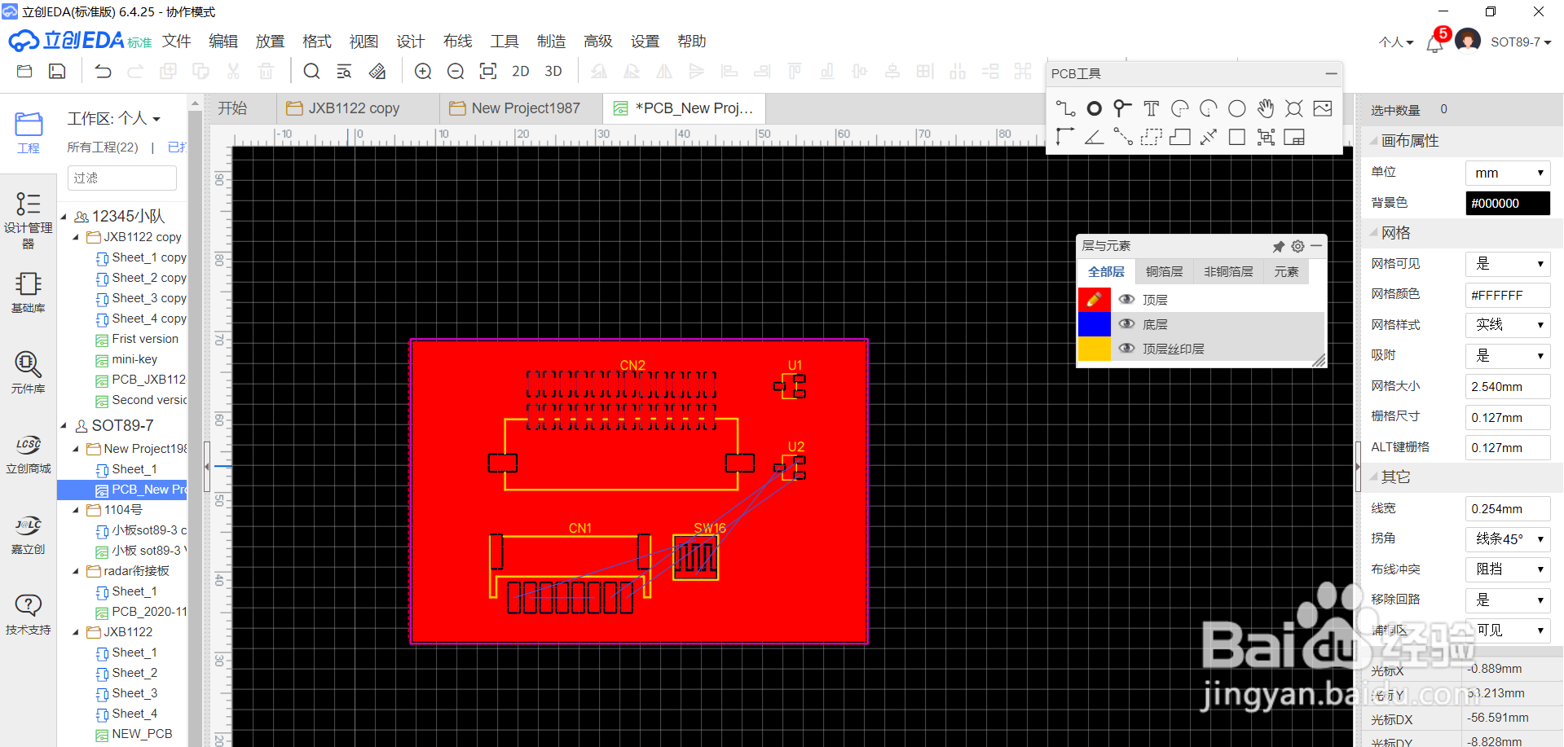This screenshot has height=747, width=1564.
Task: Open the 布线冲突 routing conflict dropdown
Action: click(1508, 569)
